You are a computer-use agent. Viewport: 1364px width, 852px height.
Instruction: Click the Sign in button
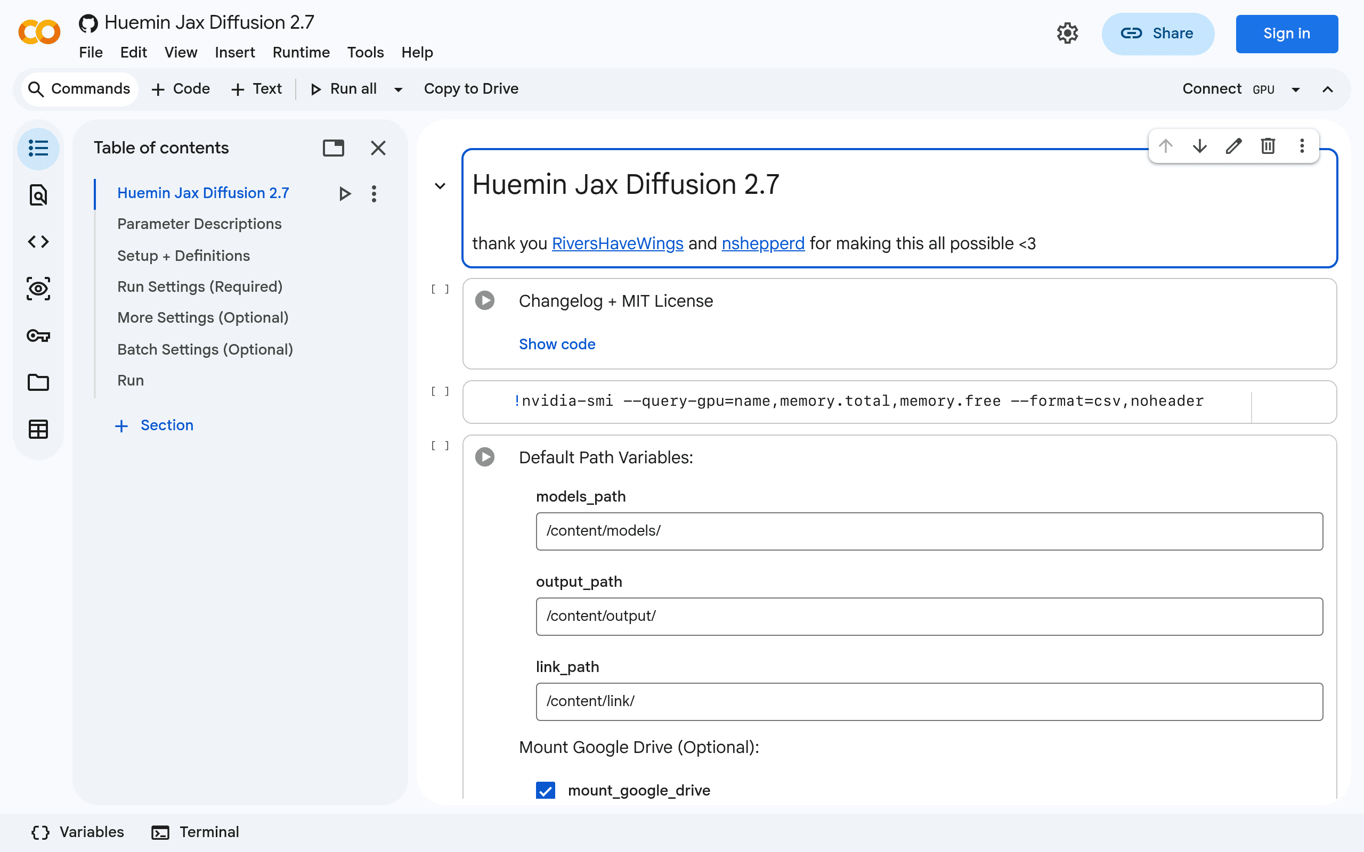1287,34
